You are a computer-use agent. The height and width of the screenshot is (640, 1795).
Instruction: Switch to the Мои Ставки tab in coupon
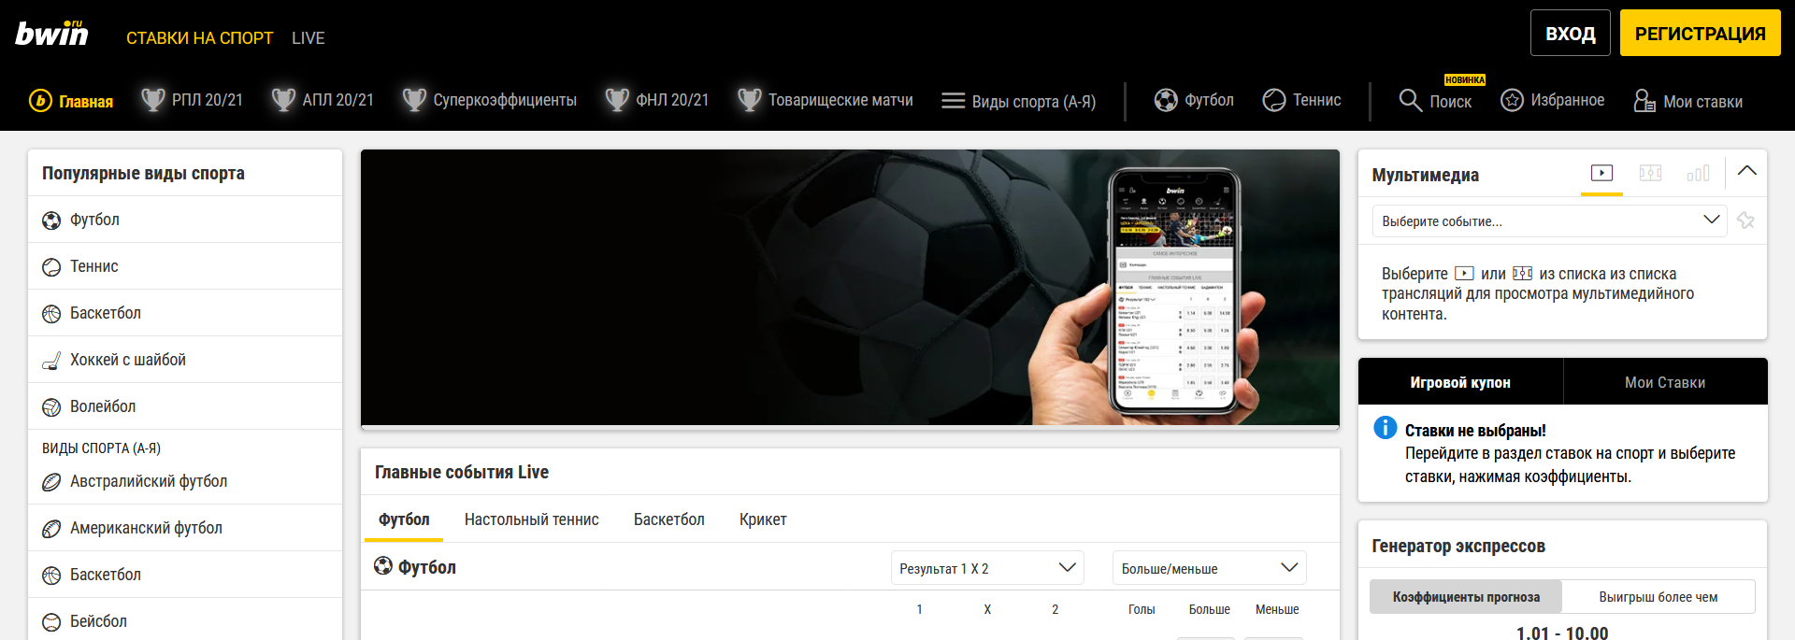click(x=1665, y=382)
